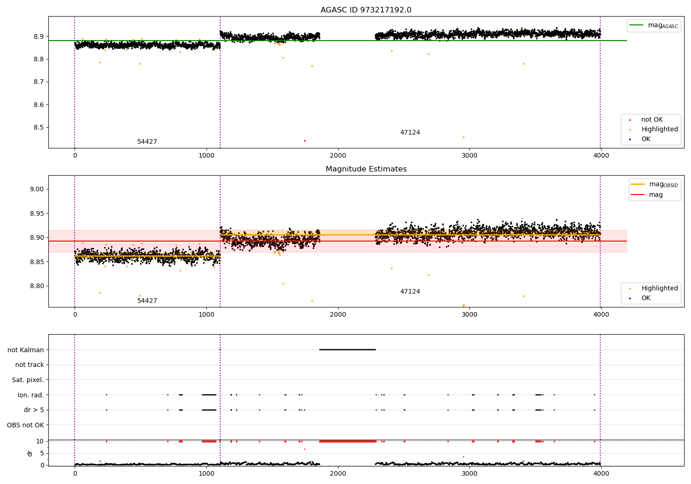The width and height of the screenshot is (691, 484).
Task: Click the red line swatch beside "mag" legend
Action: click(x=638, y=195)
